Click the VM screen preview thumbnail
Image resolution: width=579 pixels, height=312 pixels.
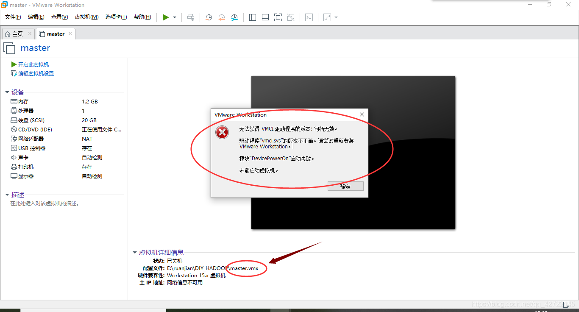(x=353, y=153)
